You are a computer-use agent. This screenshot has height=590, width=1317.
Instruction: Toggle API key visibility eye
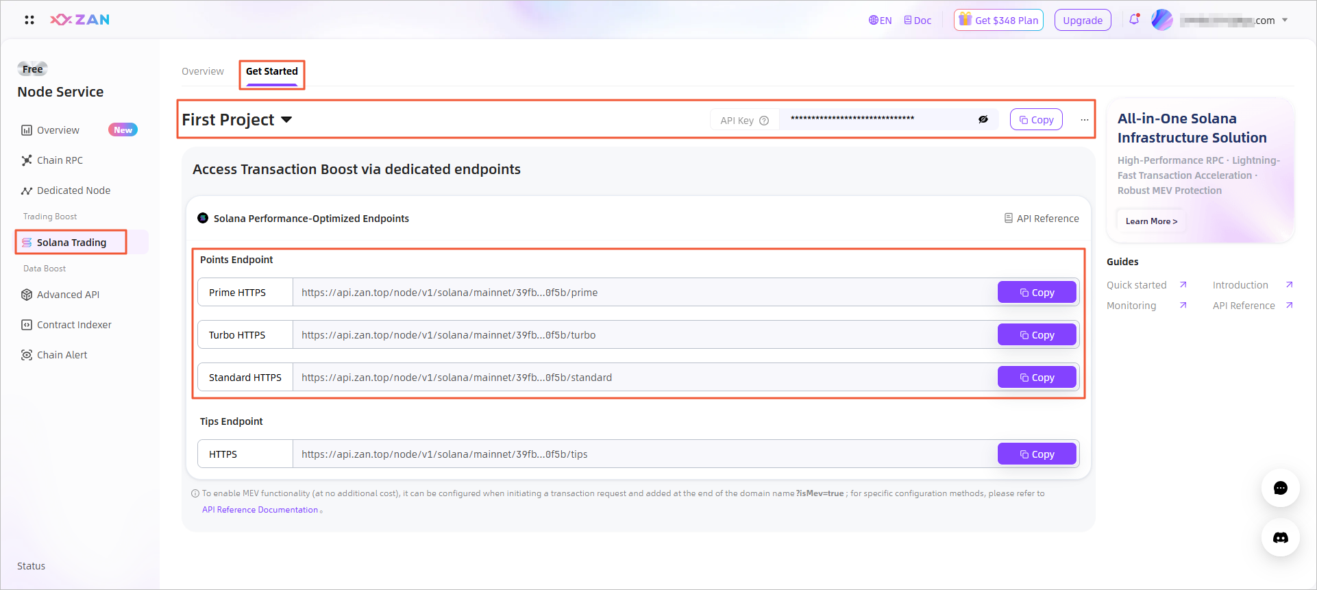[983, 119]
